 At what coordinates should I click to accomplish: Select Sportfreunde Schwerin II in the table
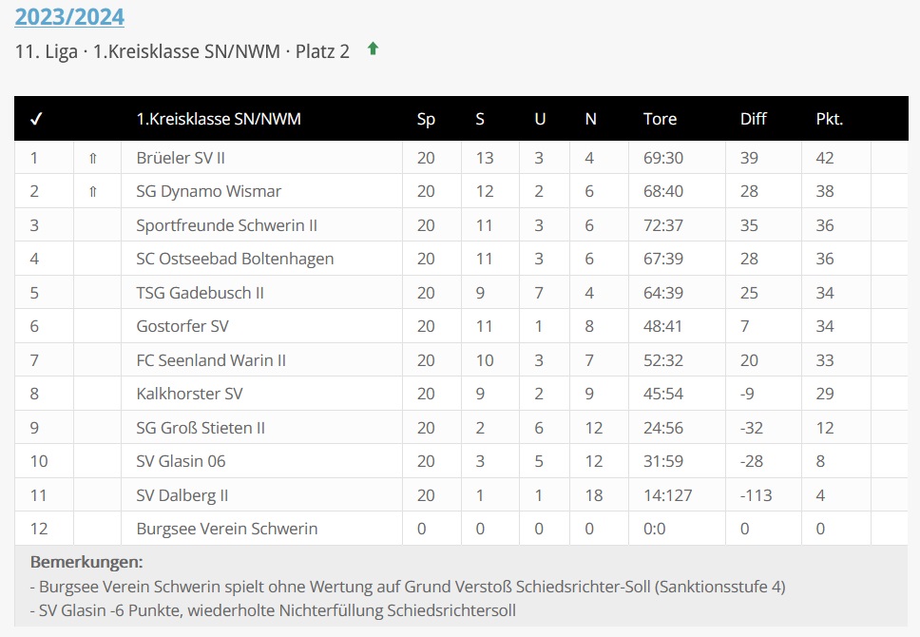[226, 225]
